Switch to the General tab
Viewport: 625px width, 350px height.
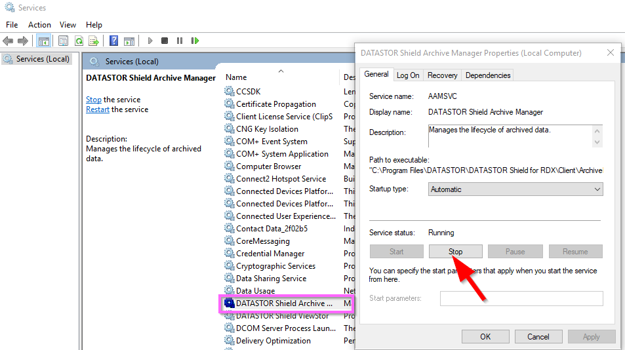[376, 75]
